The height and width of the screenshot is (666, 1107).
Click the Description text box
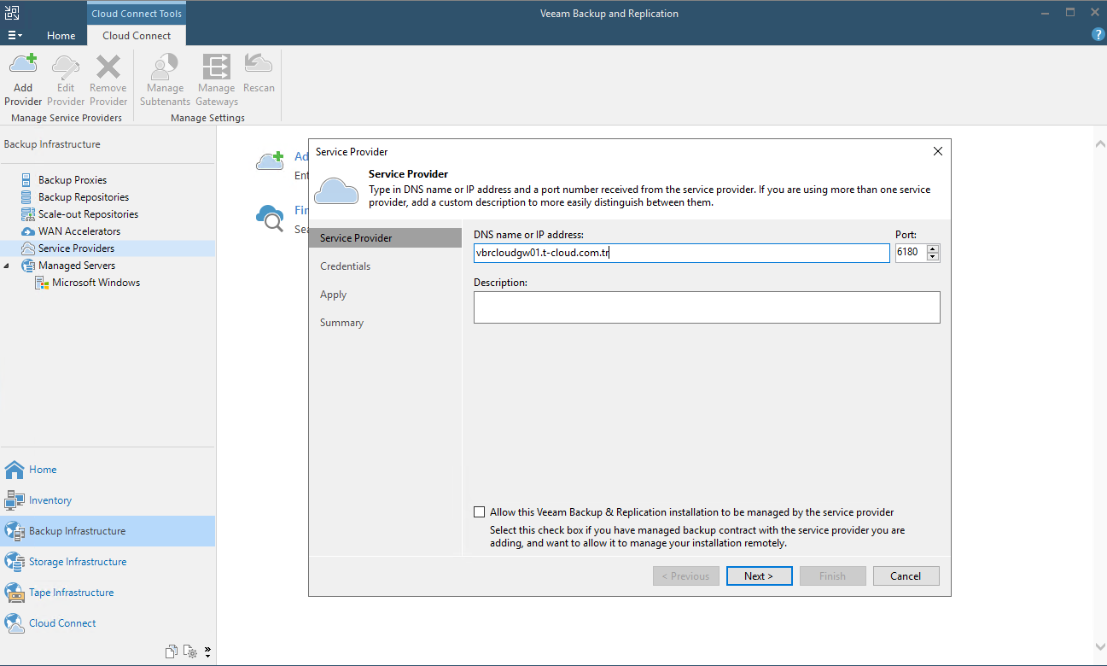[707, 307]
